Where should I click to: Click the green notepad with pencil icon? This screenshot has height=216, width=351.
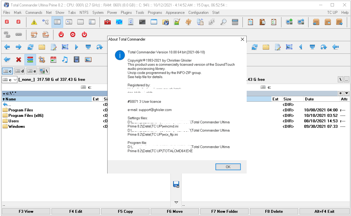tap(177, 22)
